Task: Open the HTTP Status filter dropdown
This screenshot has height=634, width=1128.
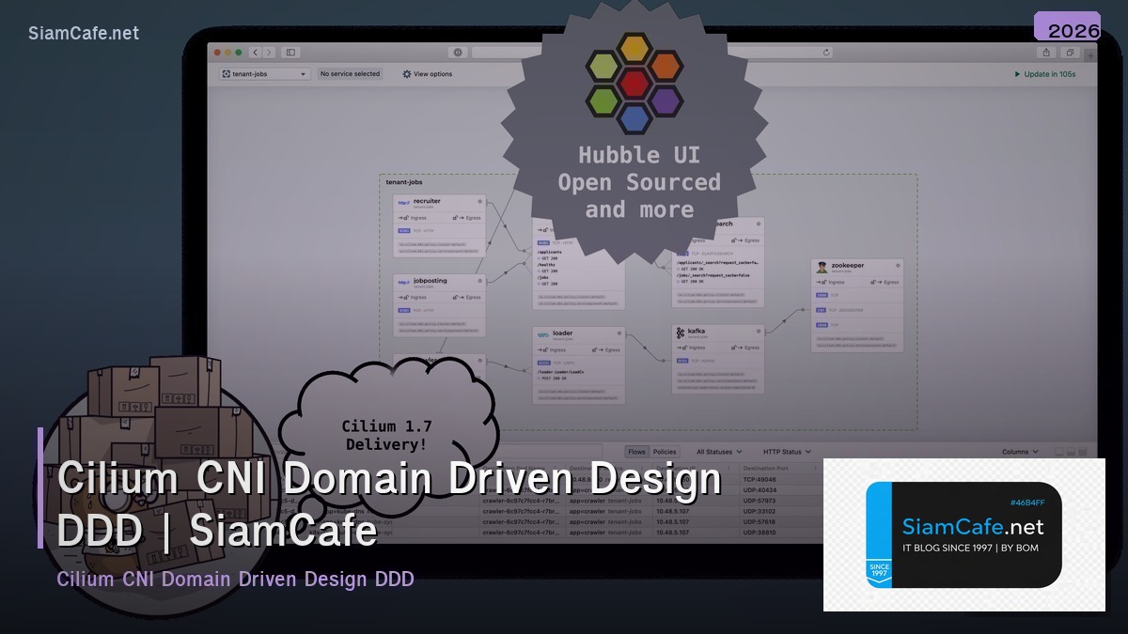Action: pyautogui.click(x=786, y=452)
